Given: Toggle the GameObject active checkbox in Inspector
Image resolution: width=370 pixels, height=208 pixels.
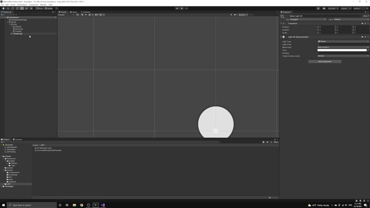Looking at the screenshot, I should pos(287,16).
